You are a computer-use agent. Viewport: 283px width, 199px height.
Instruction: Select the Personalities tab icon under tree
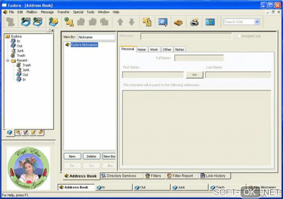(41, 133)
